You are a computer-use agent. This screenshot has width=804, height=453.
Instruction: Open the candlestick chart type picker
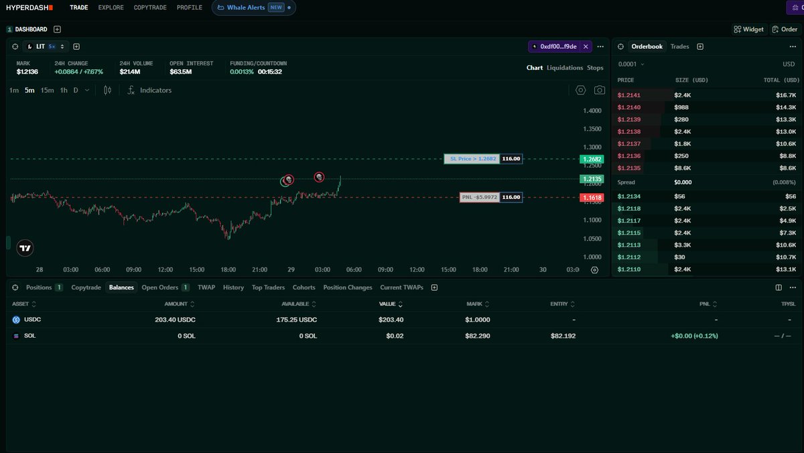pos(107,90)
